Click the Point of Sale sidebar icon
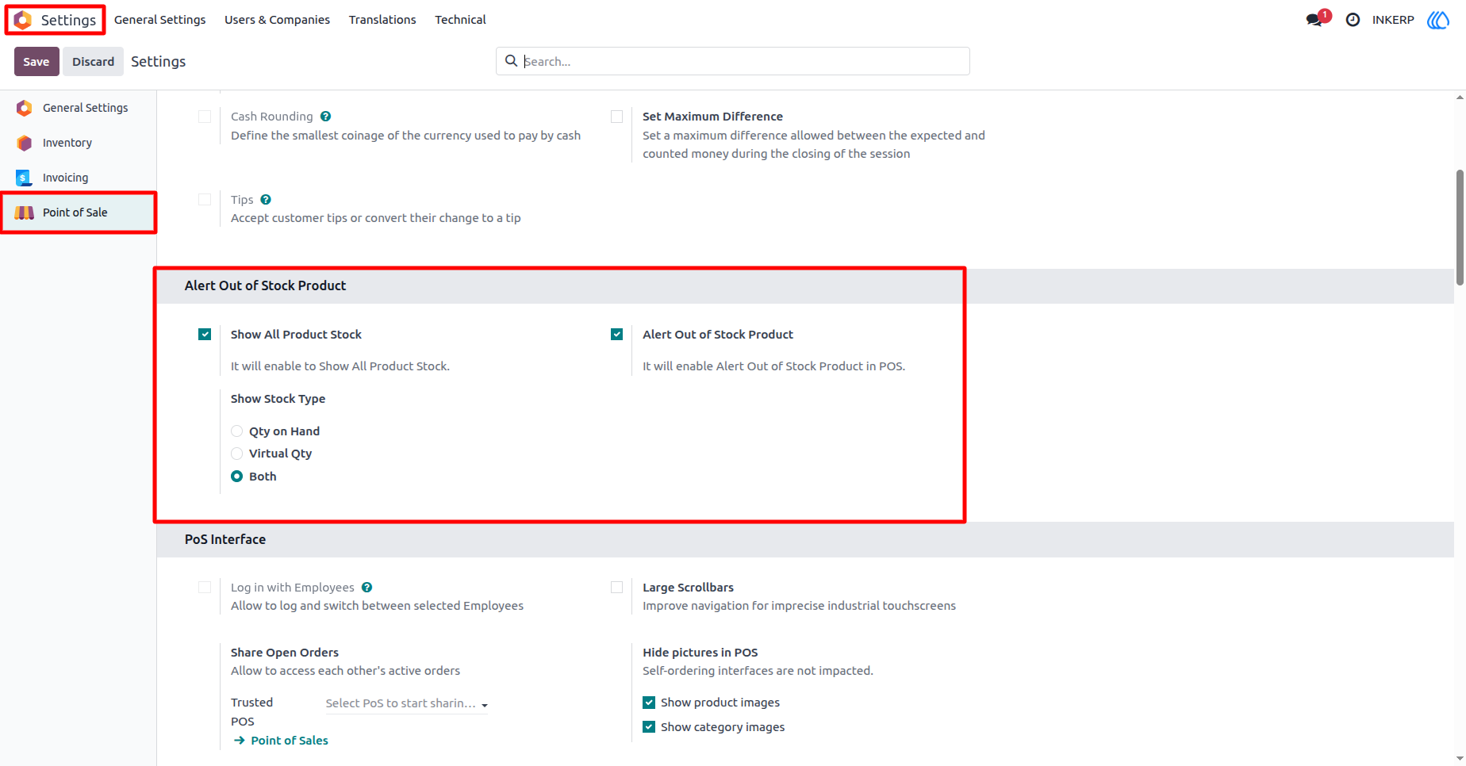The height and width of the screenshot is (766, 1466). (x=25, y=213)
